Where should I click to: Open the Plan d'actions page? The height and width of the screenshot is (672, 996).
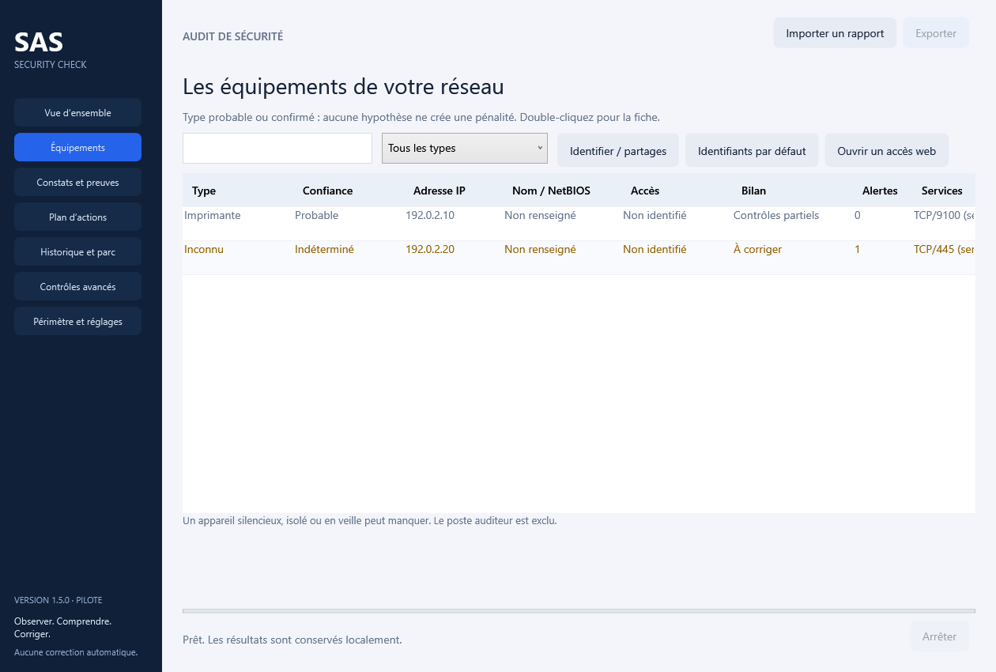[77, 217]
